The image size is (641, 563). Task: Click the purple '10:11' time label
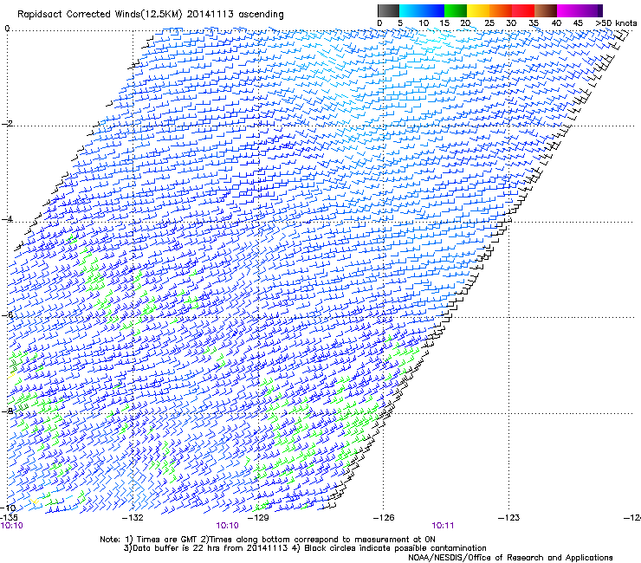(443, 526)
